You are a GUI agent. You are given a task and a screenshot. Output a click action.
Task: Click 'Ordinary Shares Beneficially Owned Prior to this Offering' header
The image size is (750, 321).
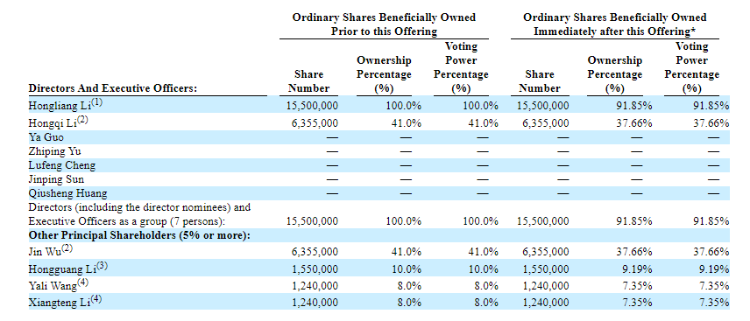[384, 24]
